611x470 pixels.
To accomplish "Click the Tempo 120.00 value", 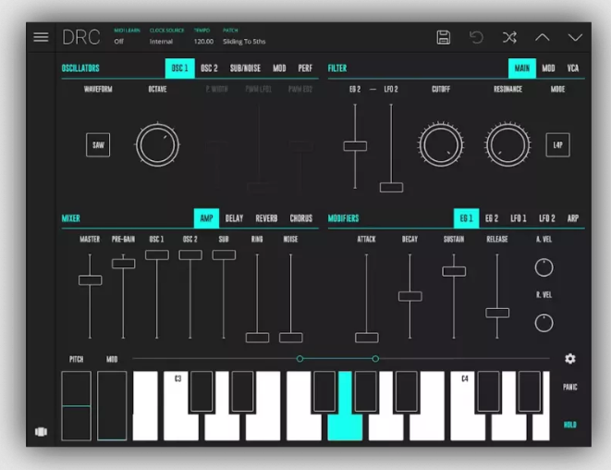I will point(203,42).
